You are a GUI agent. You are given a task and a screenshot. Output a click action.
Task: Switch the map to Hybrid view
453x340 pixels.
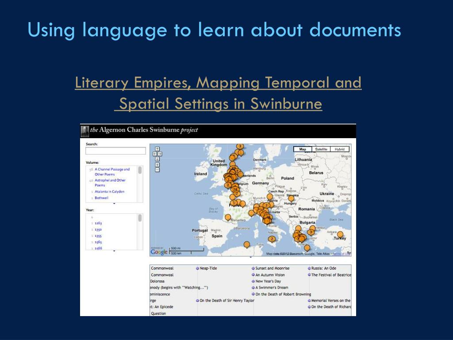click(x=340, y=149)
